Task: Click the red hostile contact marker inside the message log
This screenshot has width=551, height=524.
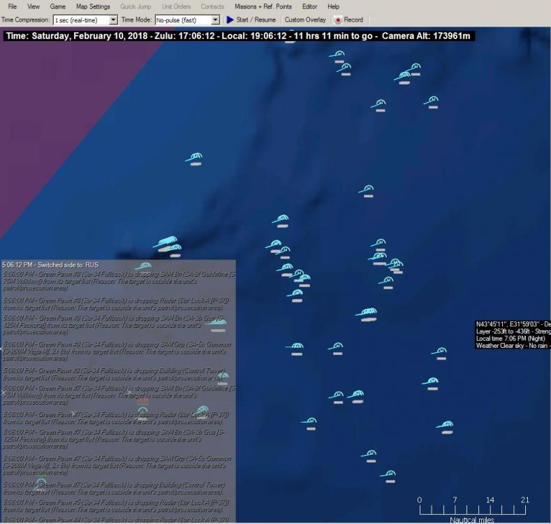Action: pos(142,400)
